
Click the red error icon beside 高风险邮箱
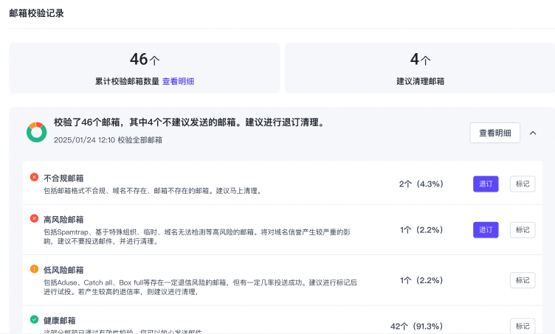point(34,218)
